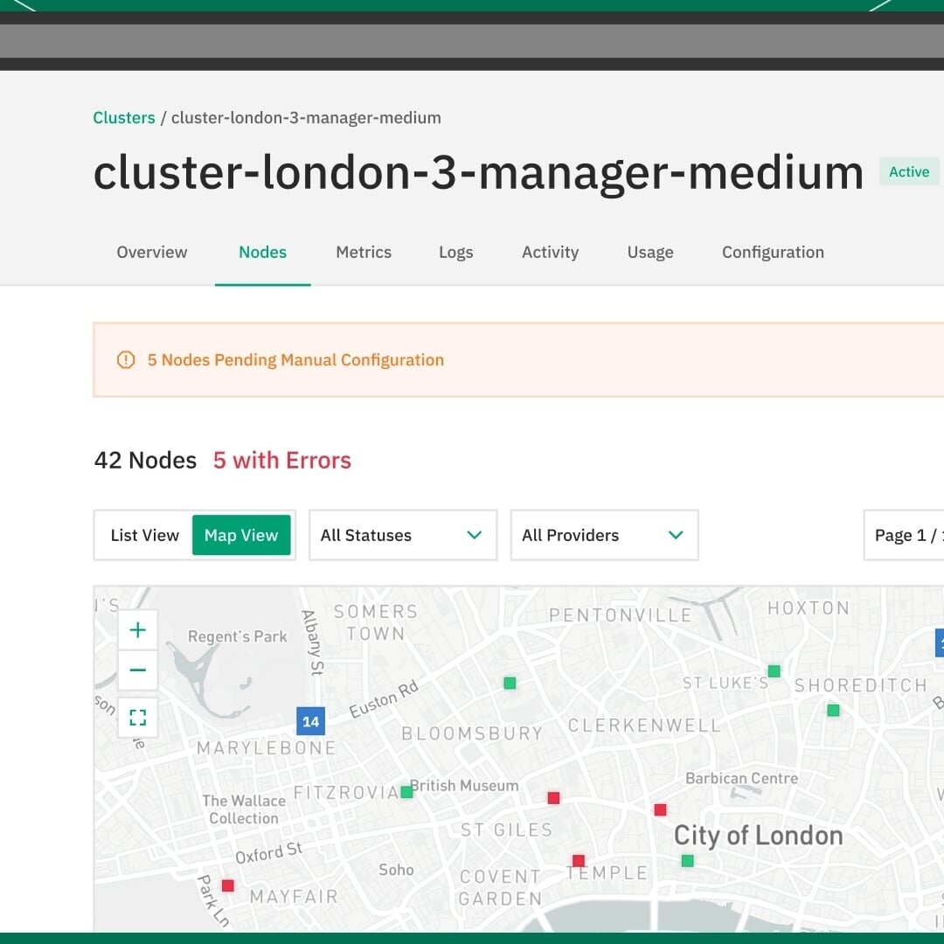
Task: View the Usage tab
Action: (x=650, y=253)
